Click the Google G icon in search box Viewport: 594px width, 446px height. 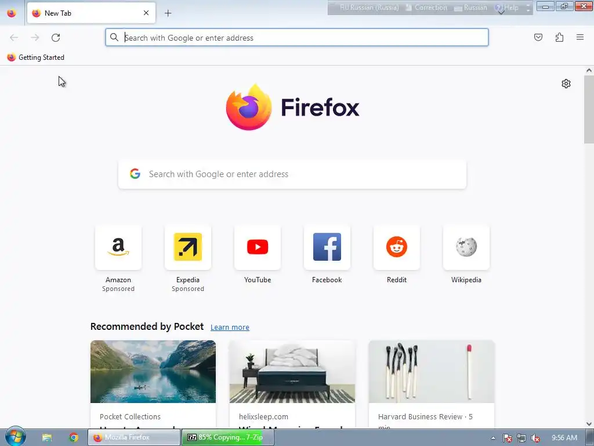click(135, 174)
